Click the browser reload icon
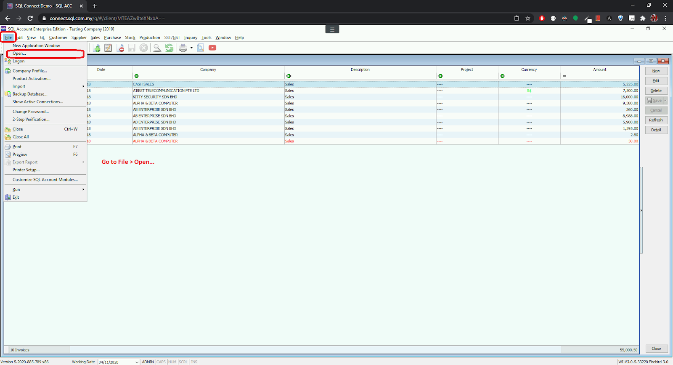 pyautogui.click(x=30, y=18)
